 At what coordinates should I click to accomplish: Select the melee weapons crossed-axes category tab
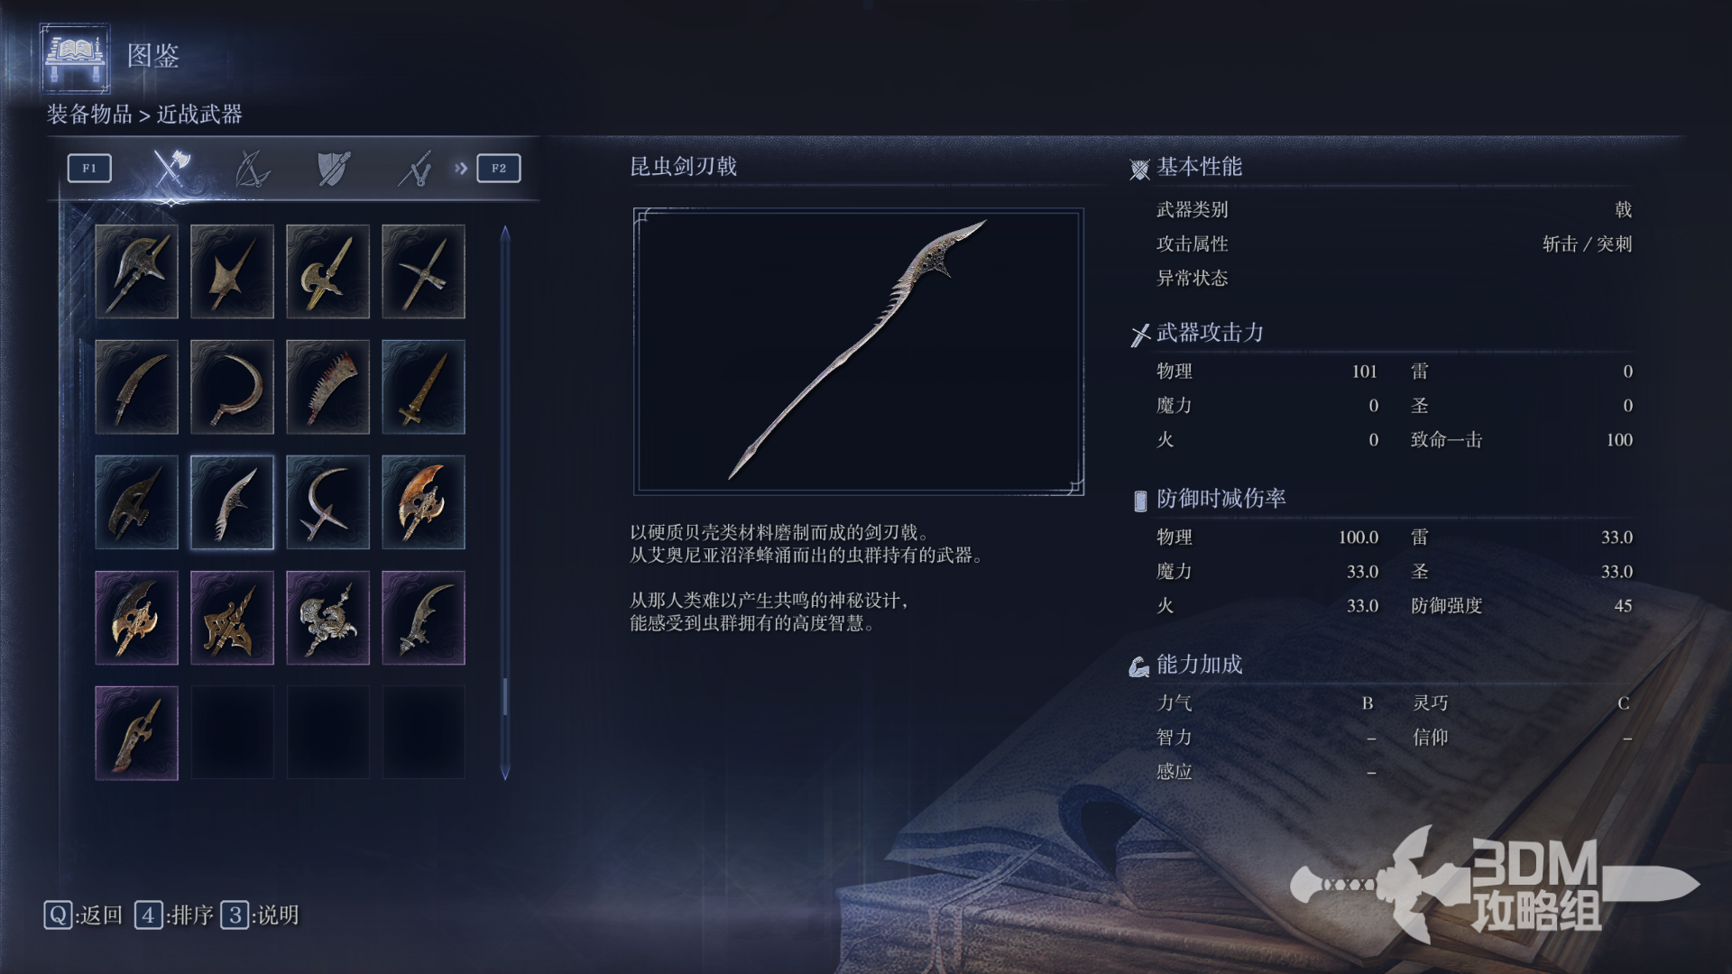click(170, 168)
